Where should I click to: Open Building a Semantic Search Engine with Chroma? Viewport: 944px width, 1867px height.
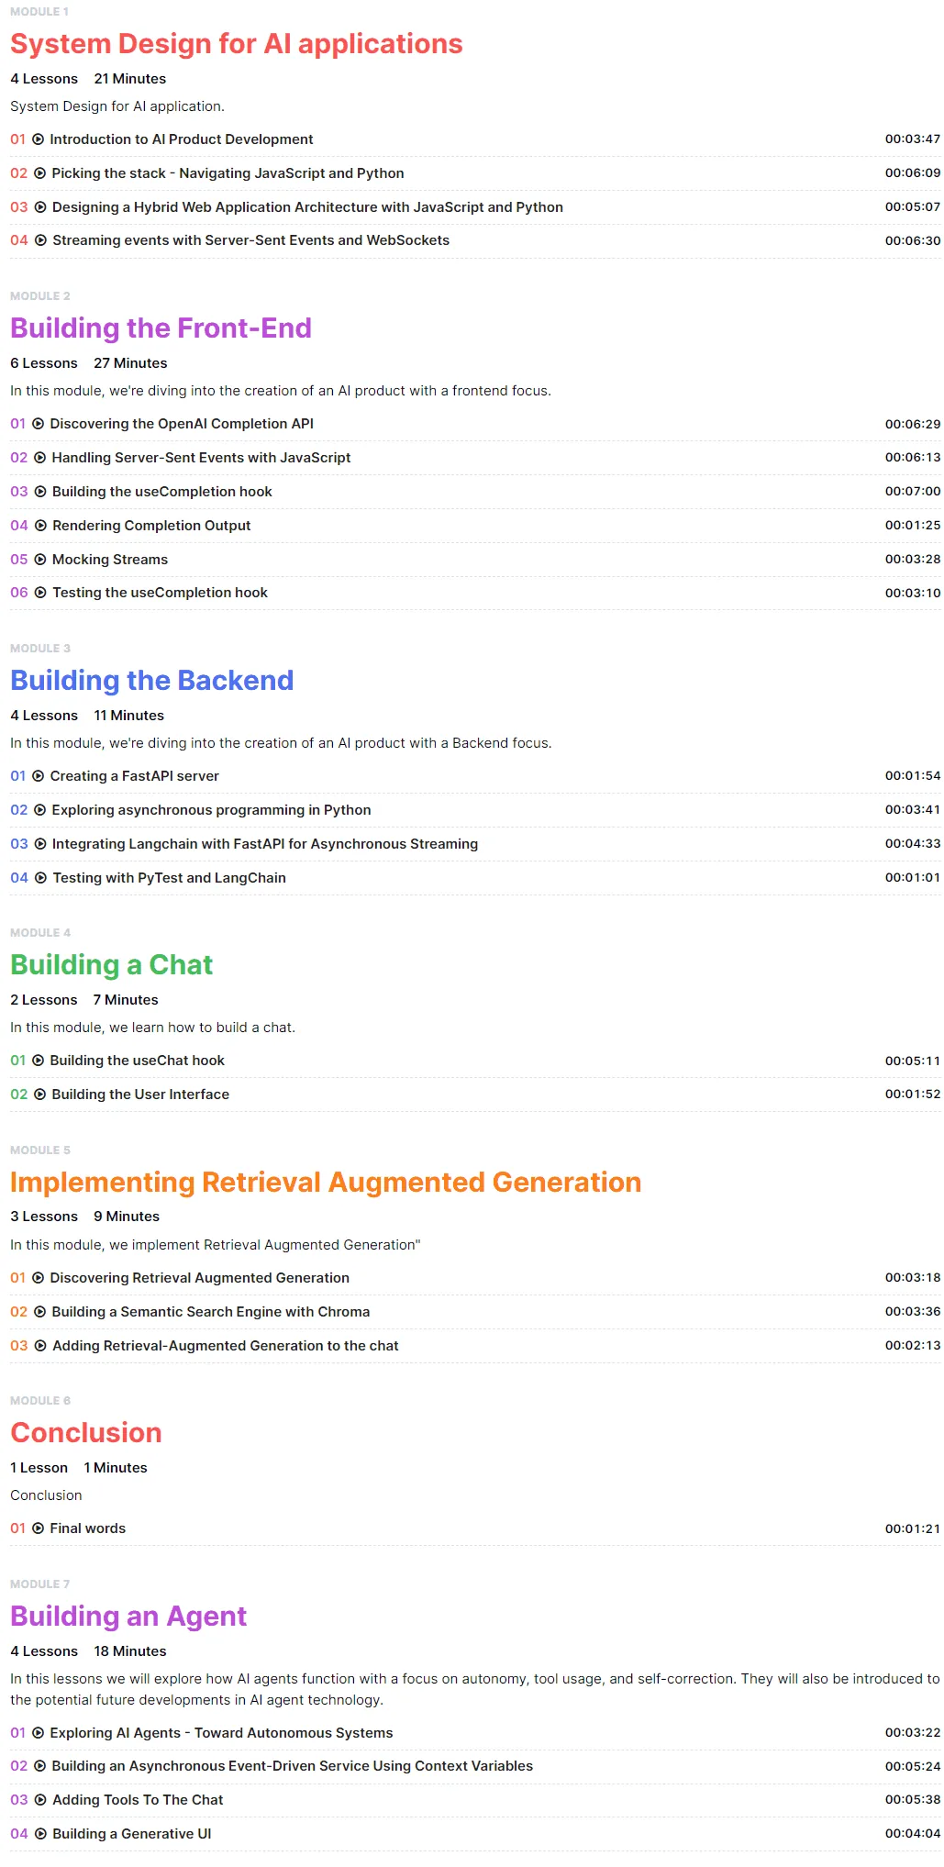(211, 1312)
